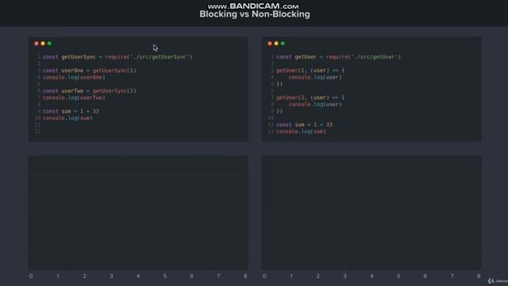
Task: Click the 5 tick label under the right chart
Action: click(398, 276)
